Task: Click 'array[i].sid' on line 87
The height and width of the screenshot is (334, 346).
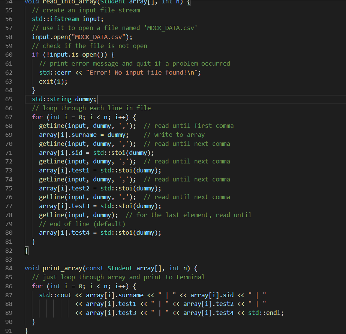Action: tap(212, 295)
